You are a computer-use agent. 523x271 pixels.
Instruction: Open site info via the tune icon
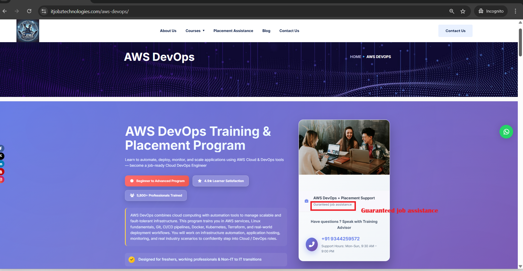44,11
